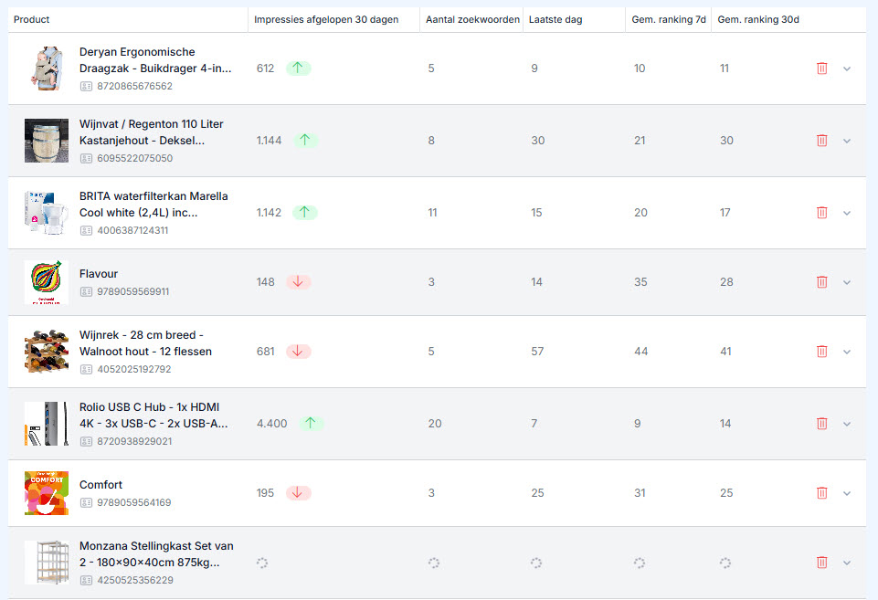Expand the Deryan Ergonomische Draagzak row
The image size is (878, 600).
(847, 68)
